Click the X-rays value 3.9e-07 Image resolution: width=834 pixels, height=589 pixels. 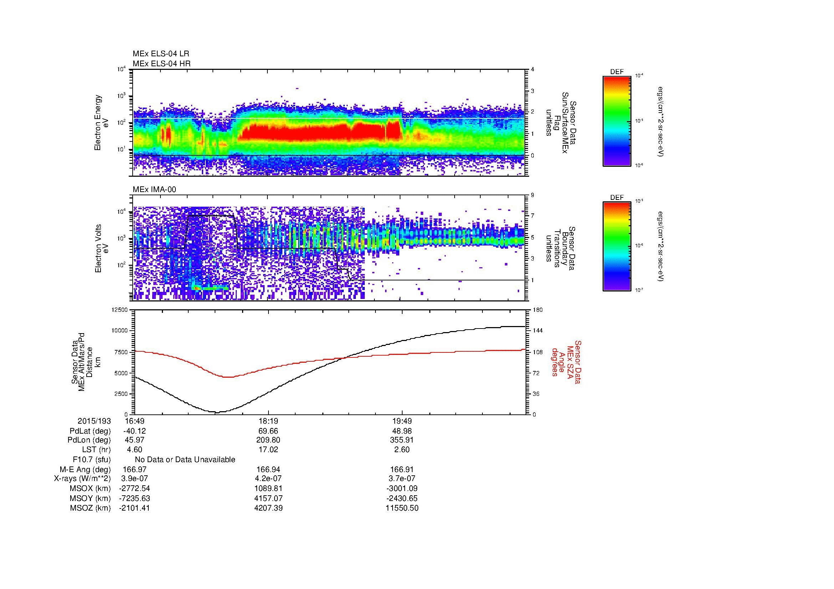[x=134, y=479]
